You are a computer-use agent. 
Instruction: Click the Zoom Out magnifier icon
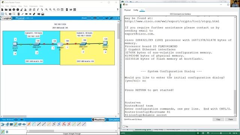pos(54,10)
